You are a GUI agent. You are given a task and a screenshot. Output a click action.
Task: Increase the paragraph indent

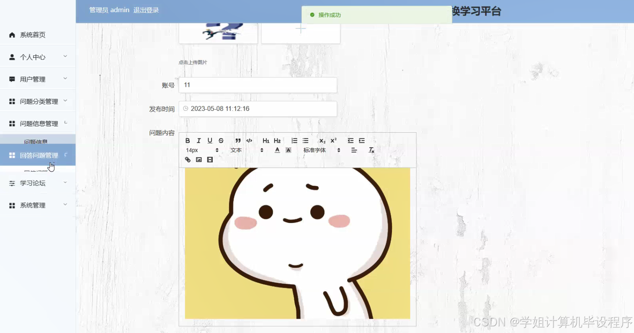click(362, 141)
